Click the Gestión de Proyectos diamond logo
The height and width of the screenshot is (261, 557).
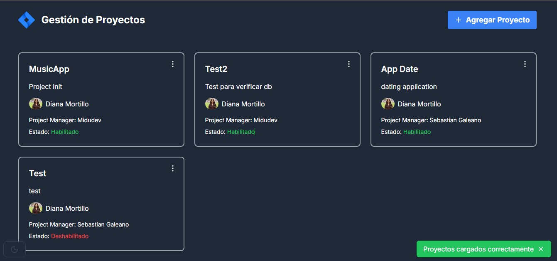click(x=27, y=19)
